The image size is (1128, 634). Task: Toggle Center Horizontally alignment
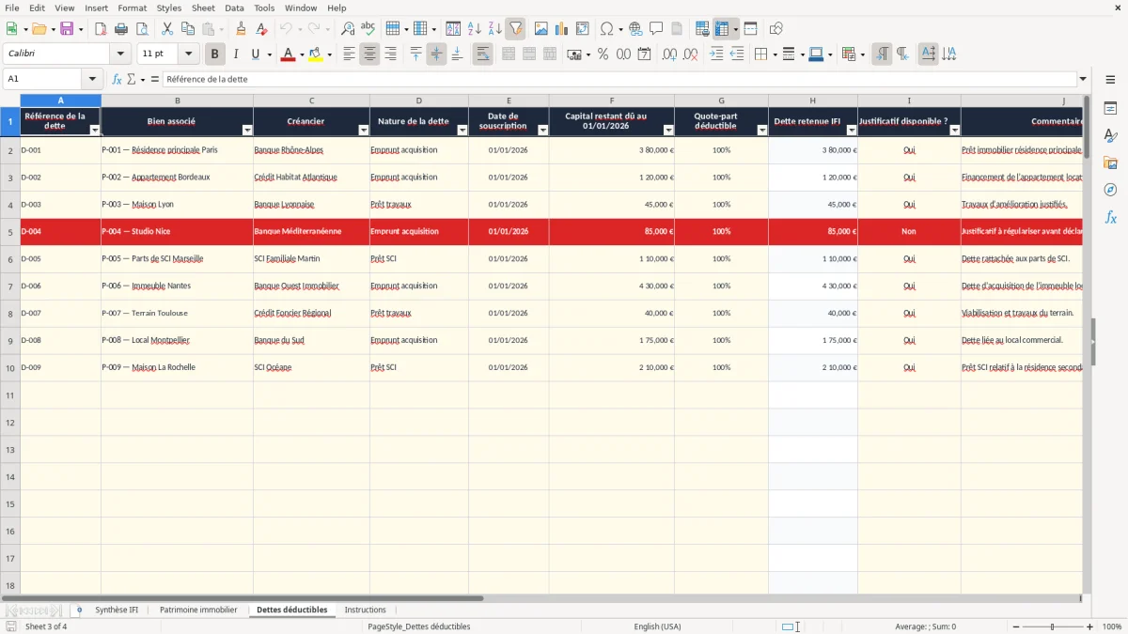369,54
